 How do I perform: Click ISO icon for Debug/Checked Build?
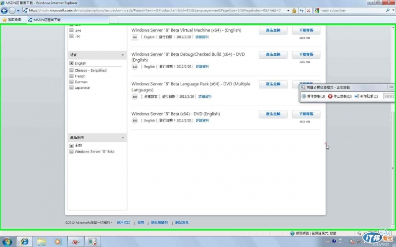135,67
